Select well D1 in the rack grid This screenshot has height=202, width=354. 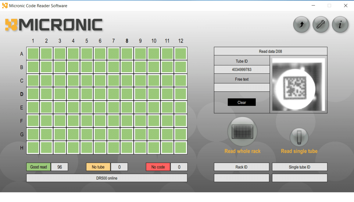(33, 94)
